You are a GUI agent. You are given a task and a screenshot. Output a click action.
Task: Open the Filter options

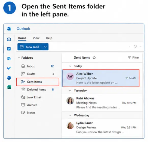point(133,58)
